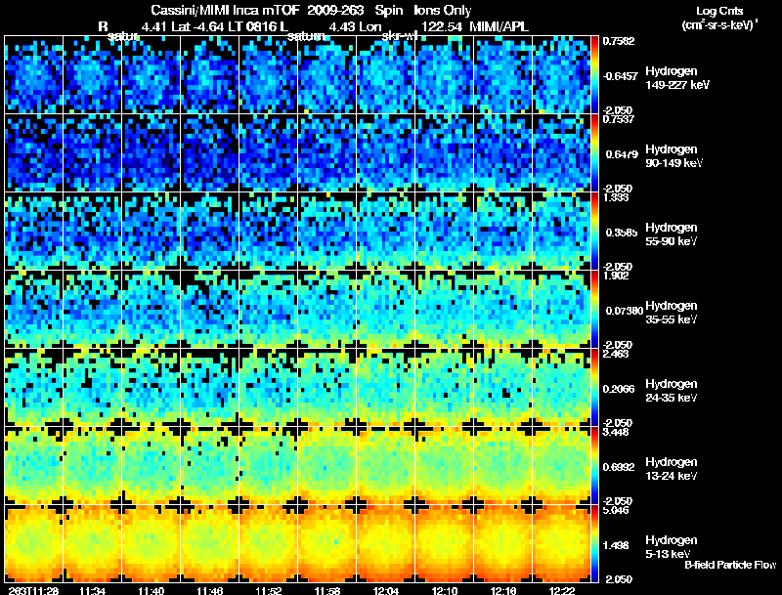This screenshot has width=782, height=595.
Task: Select the 'Hydrogen 90-149 keV' row label
Action: point(673,156)
